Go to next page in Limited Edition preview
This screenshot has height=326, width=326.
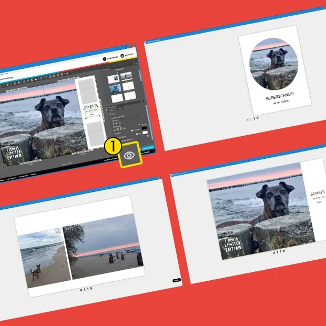point(280,251)
